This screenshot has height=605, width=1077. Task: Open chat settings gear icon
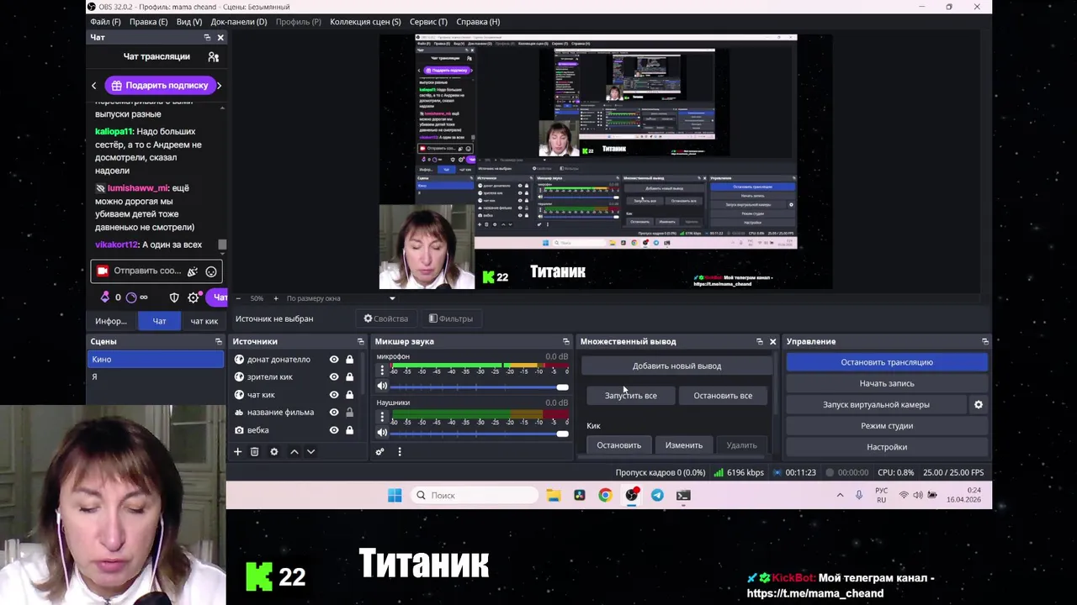(194, 297)
